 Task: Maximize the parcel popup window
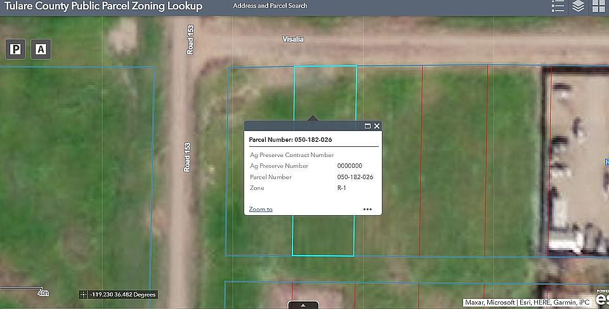pos(367,126)
